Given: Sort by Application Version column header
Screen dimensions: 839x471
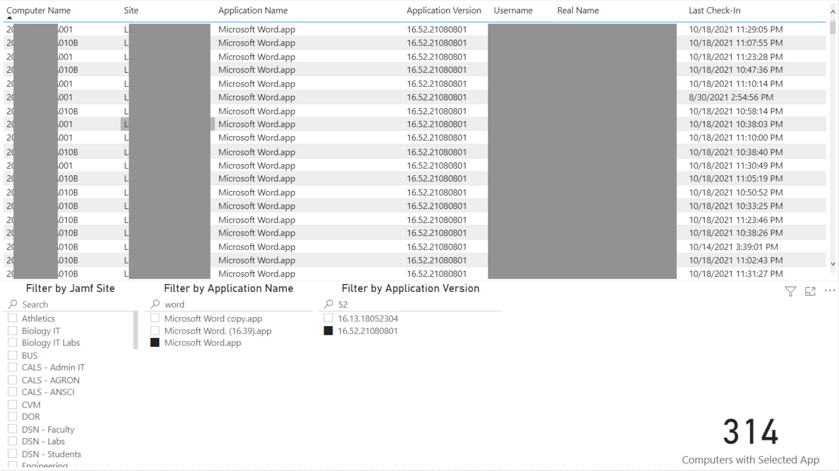Looking at the screenshot, I should click(x=444, y=10).
